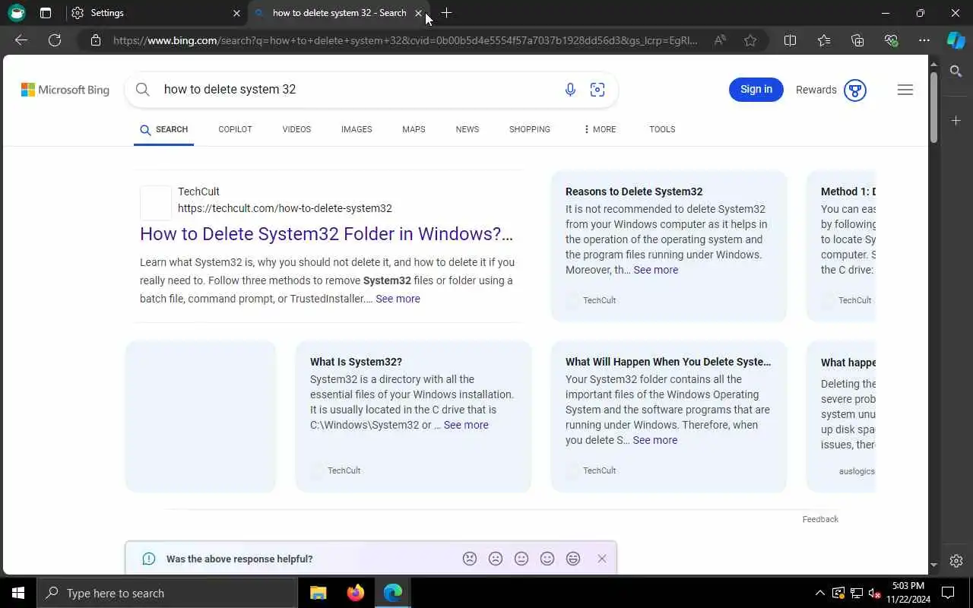Open How to Delete System32 Folder result
Viewport: 973px width, 608px height.
coord(326,233)
